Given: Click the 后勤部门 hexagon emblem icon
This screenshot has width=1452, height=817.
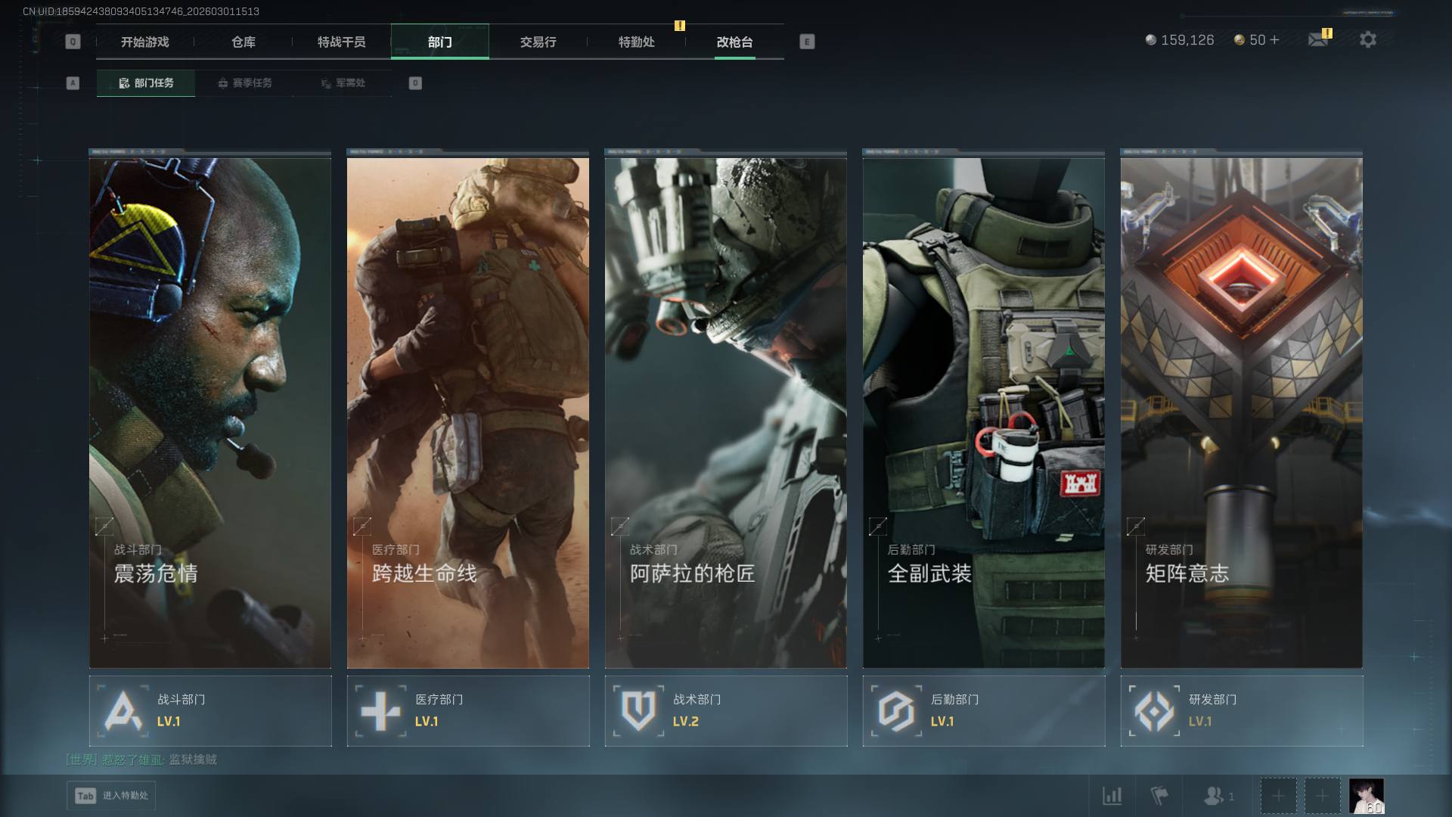Looking at the screenshot, I should (x=896, y=711).
